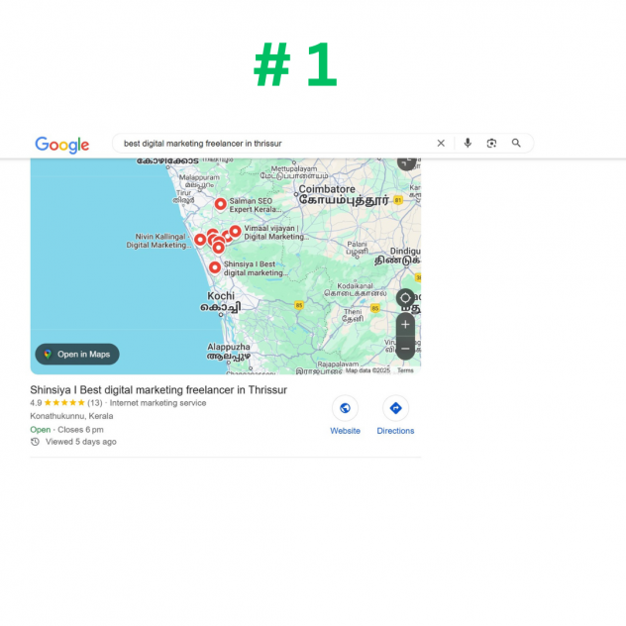Go to Google homepage via logo
Image resolution: width=626 pixels, height=626 pixels.
point(62,145)
